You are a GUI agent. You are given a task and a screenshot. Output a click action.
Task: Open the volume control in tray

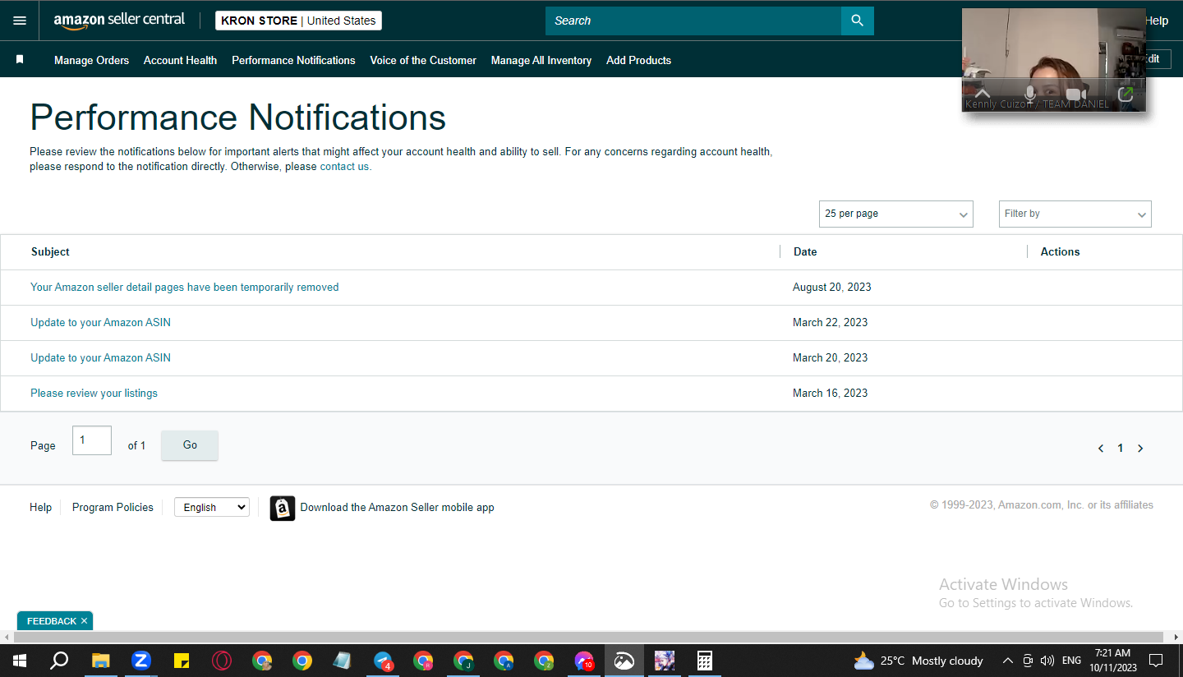[x=1047, y=661]
